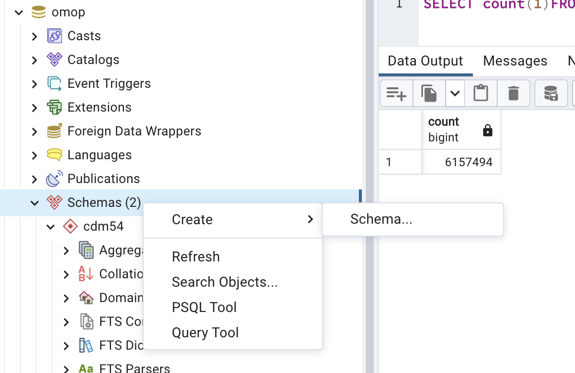The image size is (575, 373).
Task: Click the Copy icon in results toolbar
Action: point(429,93)
